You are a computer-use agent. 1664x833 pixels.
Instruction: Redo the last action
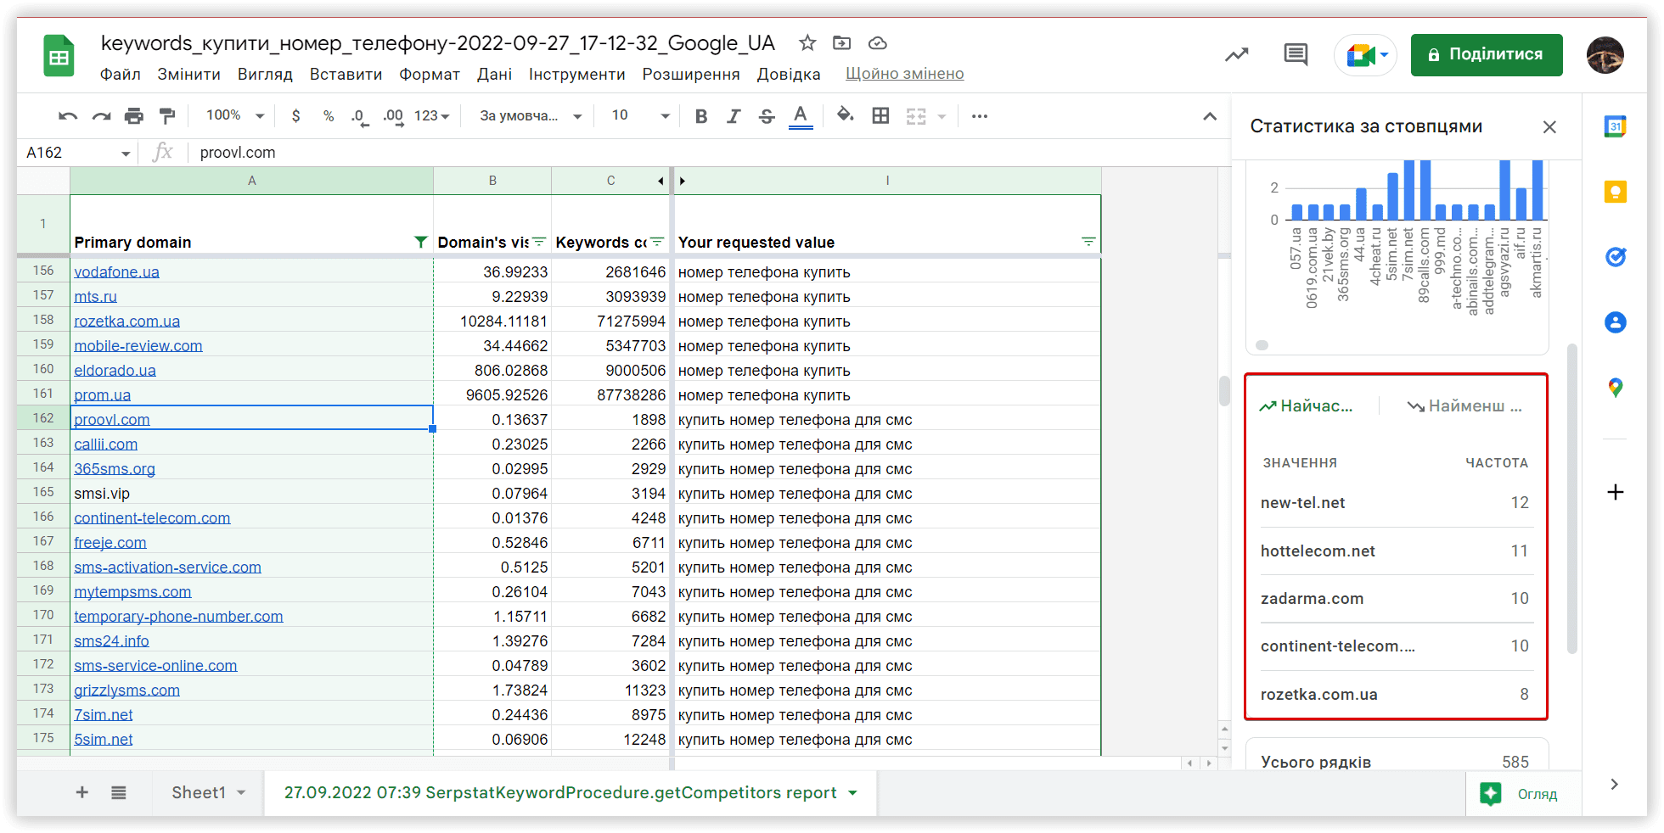click(101, 116)
